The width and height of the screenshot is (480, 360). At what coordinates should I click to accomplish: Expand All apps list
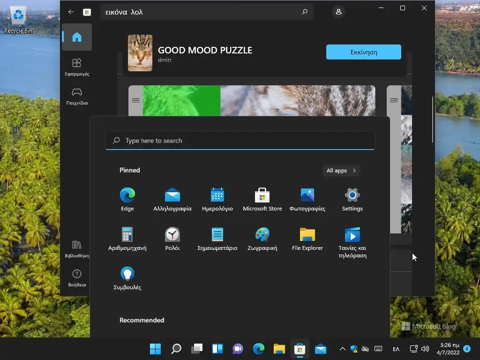pyautogui.click(x=341, y=171)
